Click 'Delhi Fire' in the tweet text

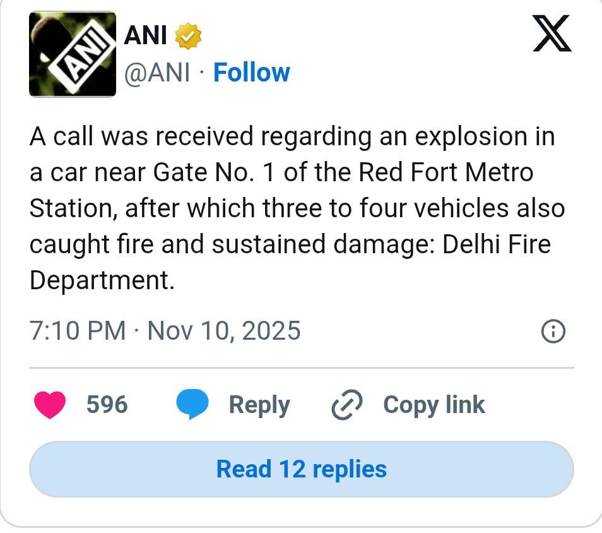click(497, 244)
